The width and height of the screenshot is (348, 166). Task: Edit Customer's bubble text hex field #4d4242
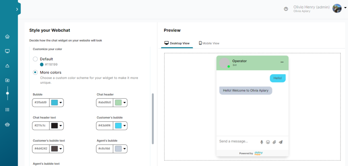point(41,149)
